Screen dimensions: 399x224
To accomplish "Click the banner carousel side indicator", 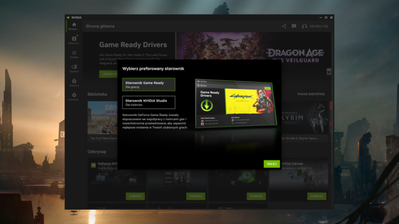I will (x=329, y=72).
